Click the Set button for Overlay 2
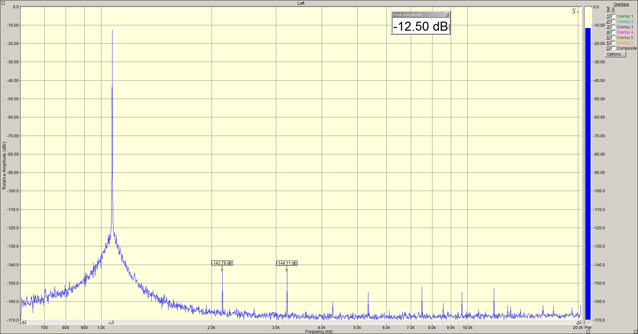The image size is (638, 334). [608, 21]
